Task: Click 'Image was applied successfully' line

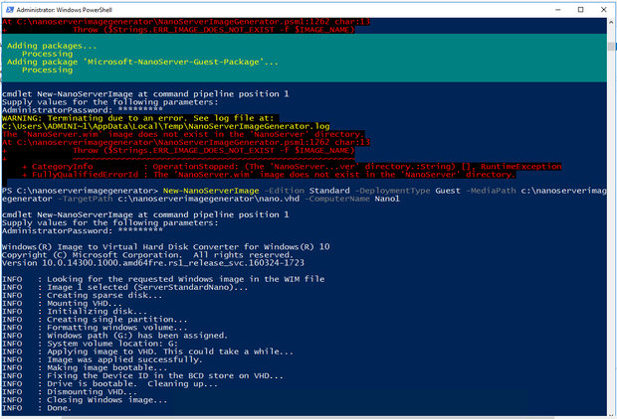Action: tap(103, 359)
